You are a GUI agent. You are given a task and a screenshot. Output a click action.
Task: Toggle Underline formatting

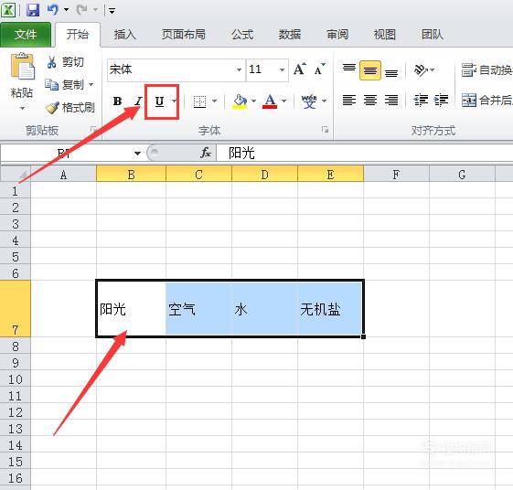point(159,101)
